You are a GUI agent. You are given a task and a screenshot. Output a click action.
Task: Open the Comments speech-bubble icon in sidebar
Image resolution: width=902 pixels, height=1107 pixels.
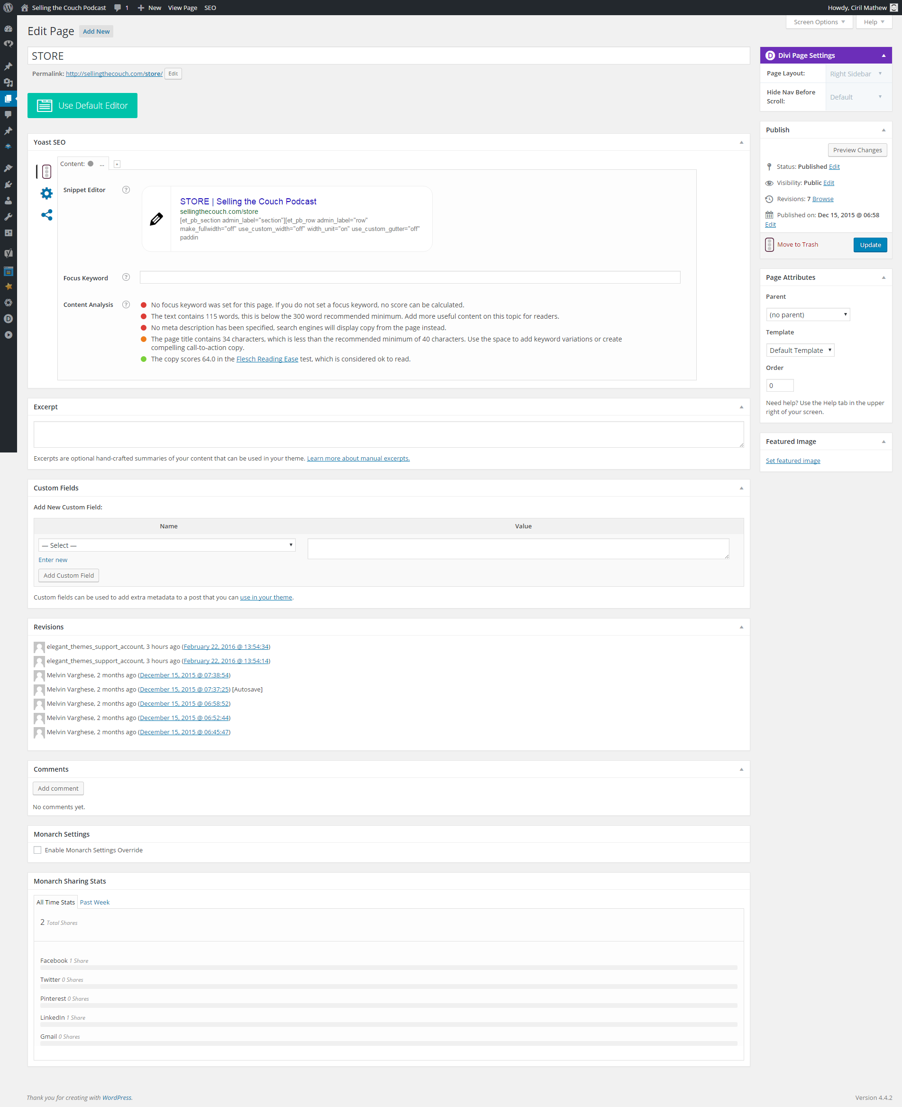coord(9,114)
